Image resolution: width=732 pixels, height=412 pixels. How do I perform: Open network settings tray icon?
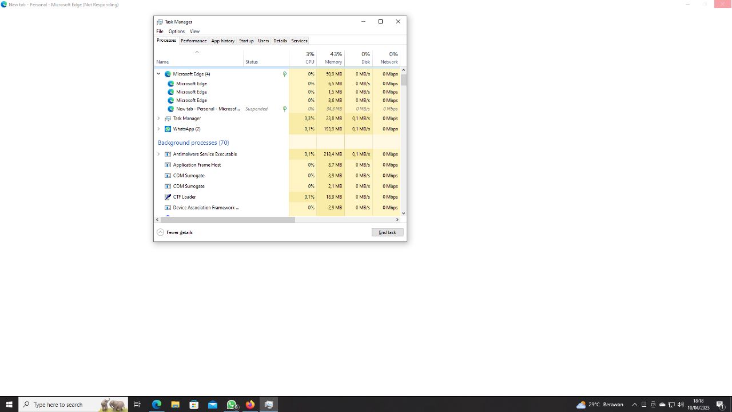671,405
